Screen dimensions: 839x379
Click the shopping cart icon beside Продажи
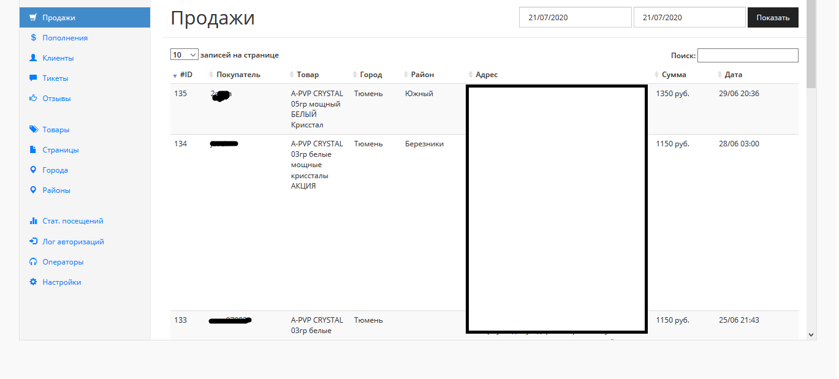tap(33, 18)
